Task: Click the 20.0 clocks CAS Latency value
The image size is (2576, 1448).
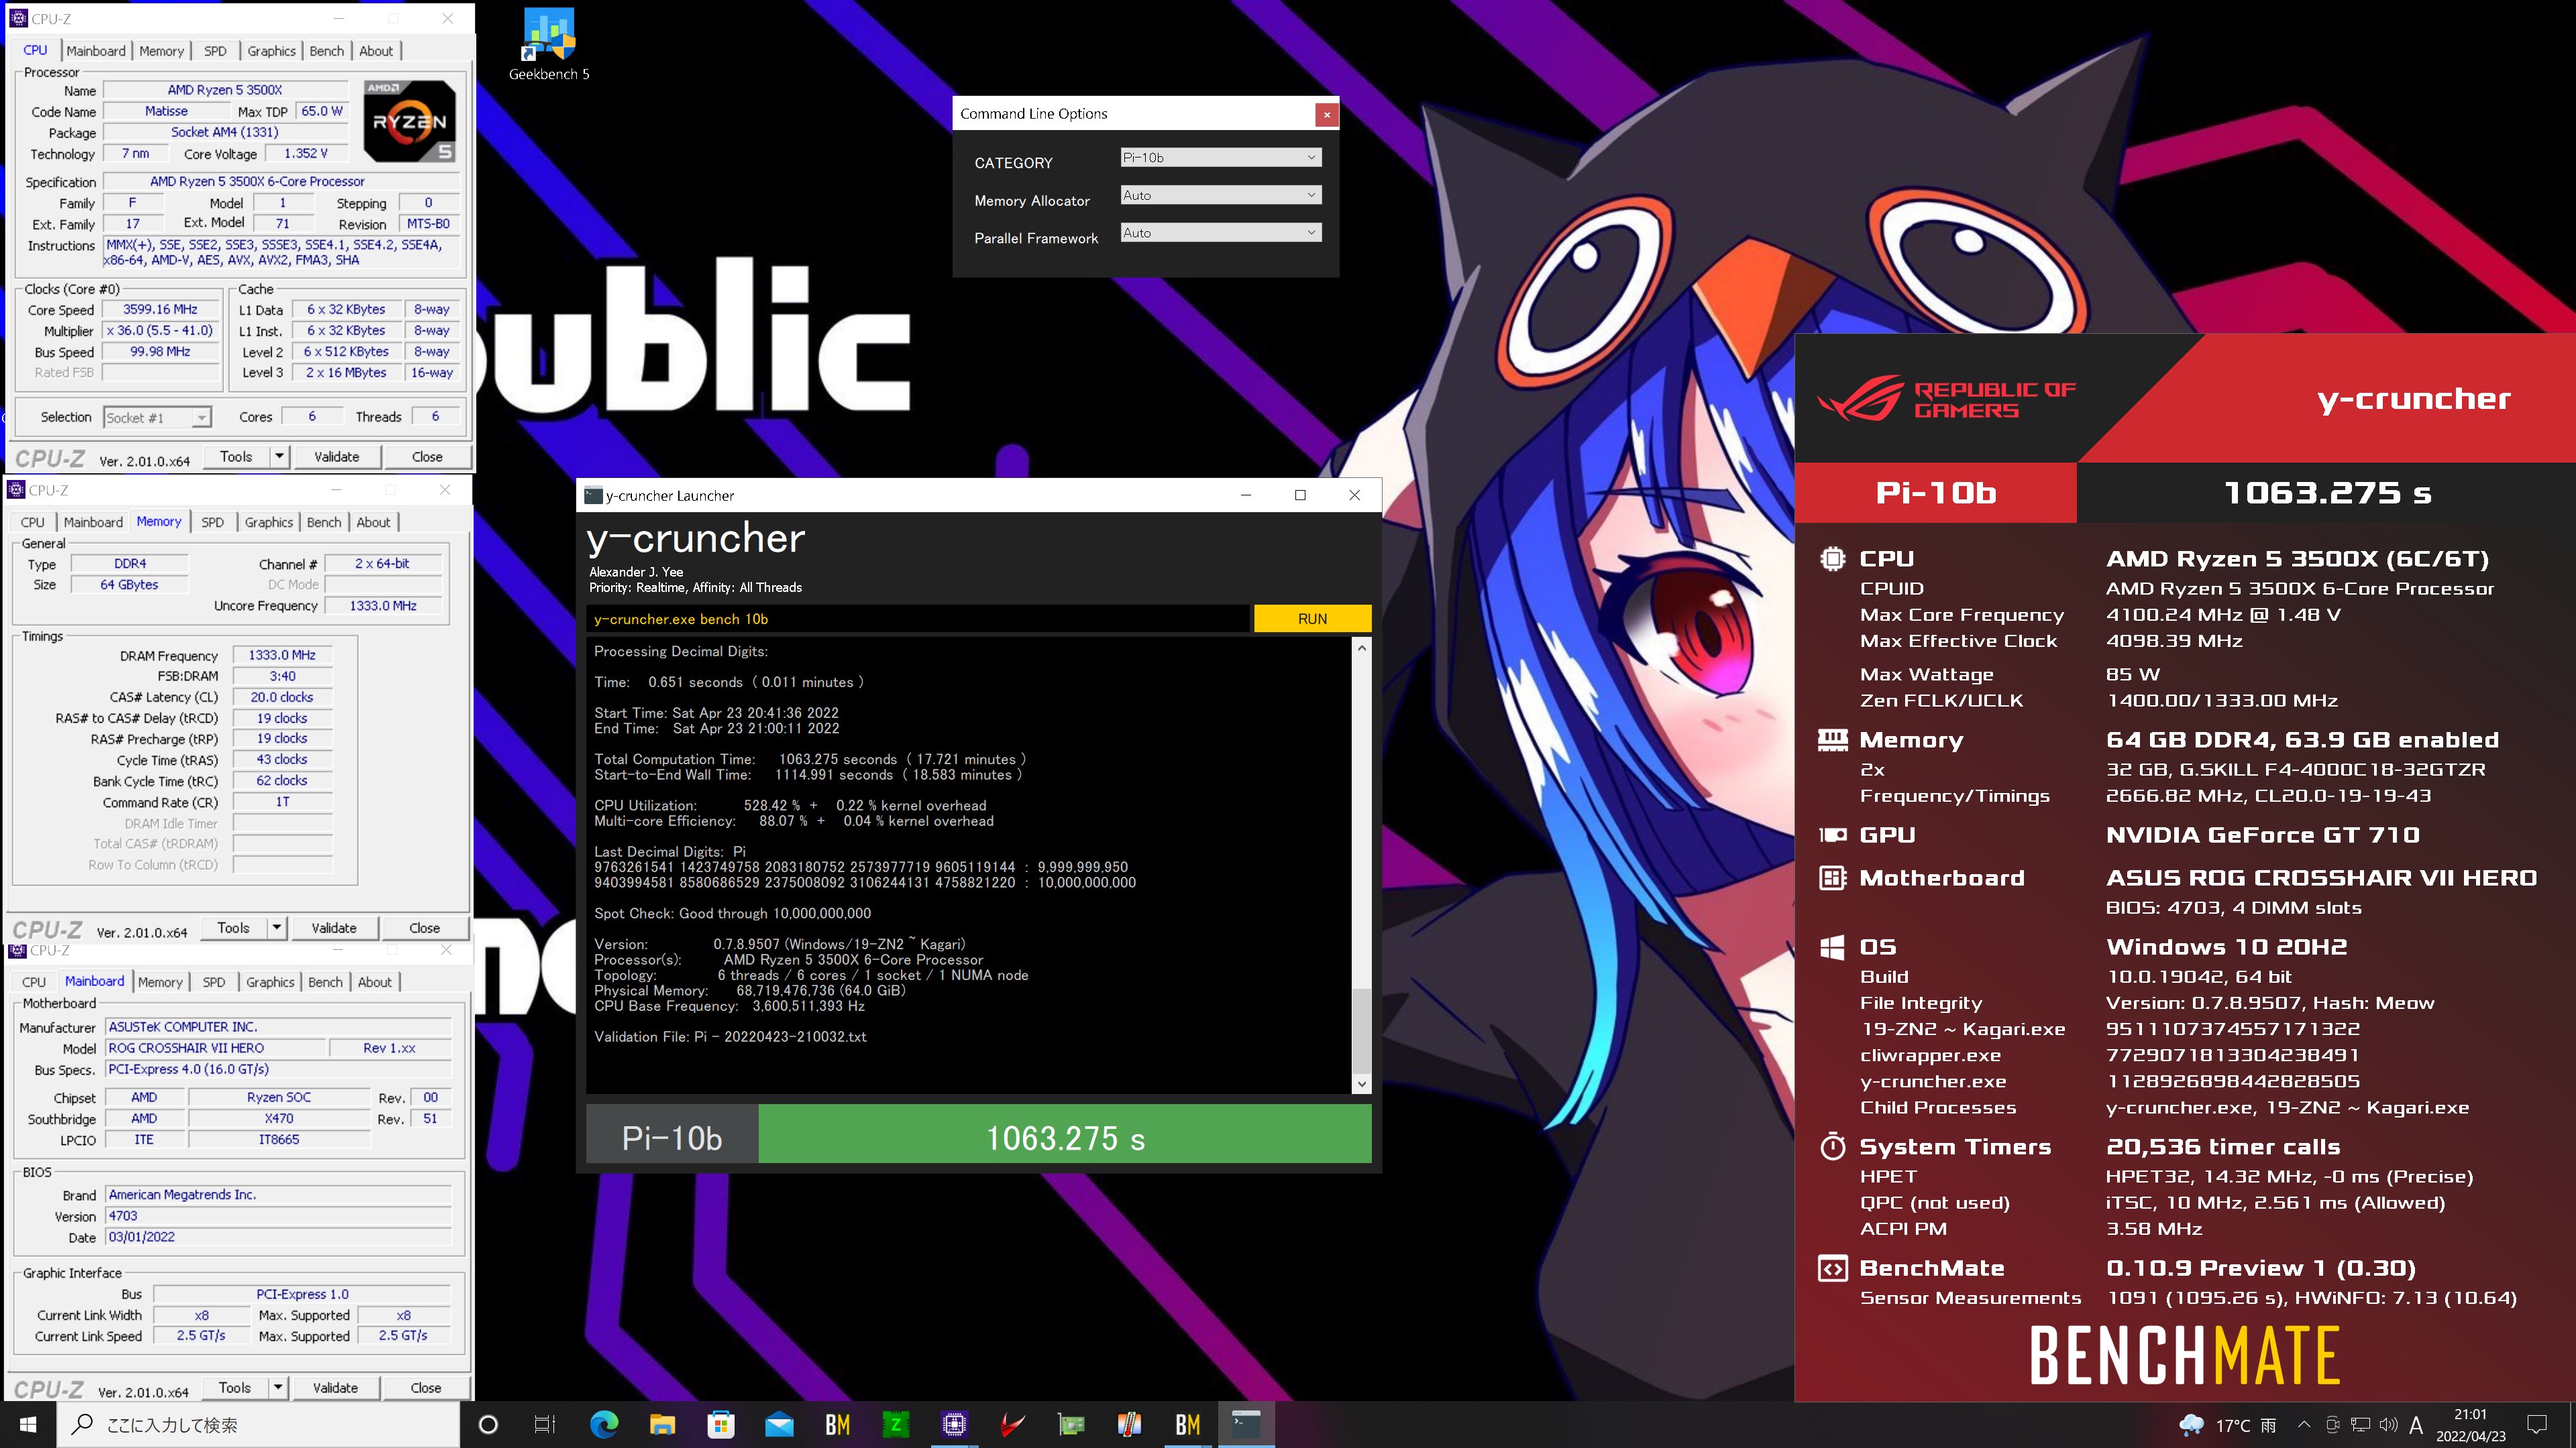Action: (282, 697)
